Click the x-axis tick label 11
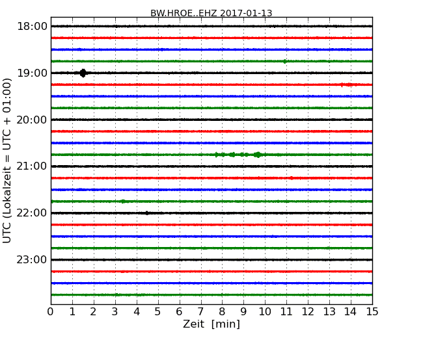Image resolution: width=423 pixels, height=338 pixels. pyautogui.click(x=286, y=311)
